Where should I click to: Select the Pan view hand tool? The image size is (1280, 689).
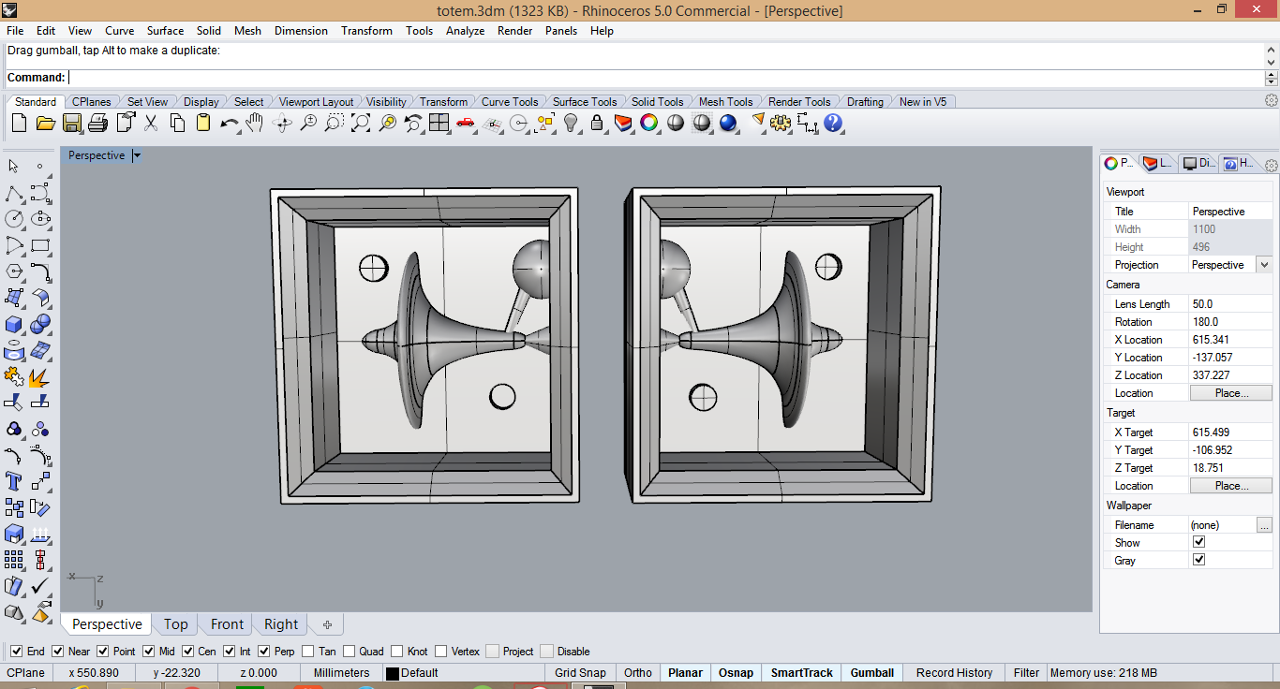tap(255, 123)
